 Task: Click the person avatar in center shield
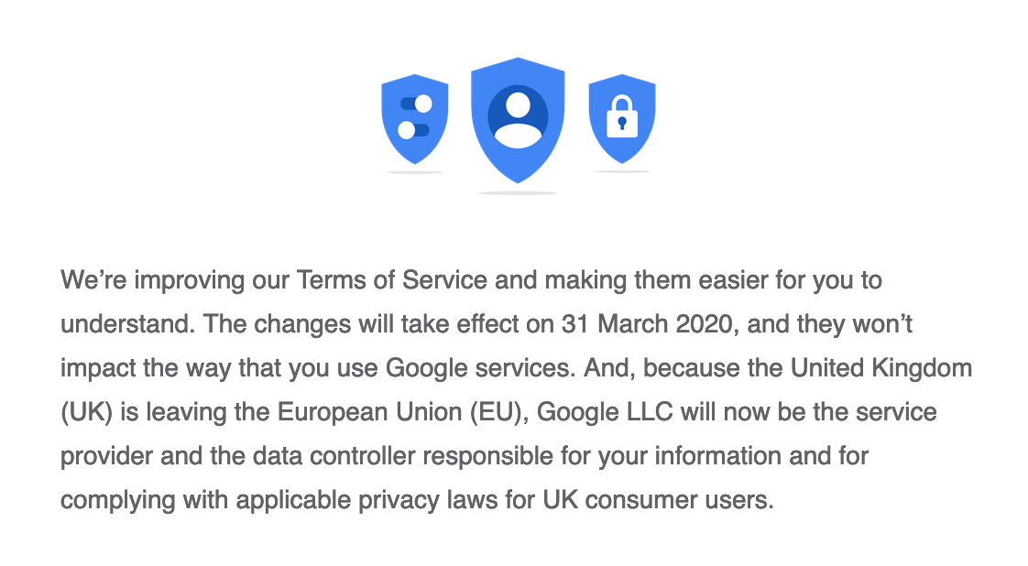click(518, 119)
